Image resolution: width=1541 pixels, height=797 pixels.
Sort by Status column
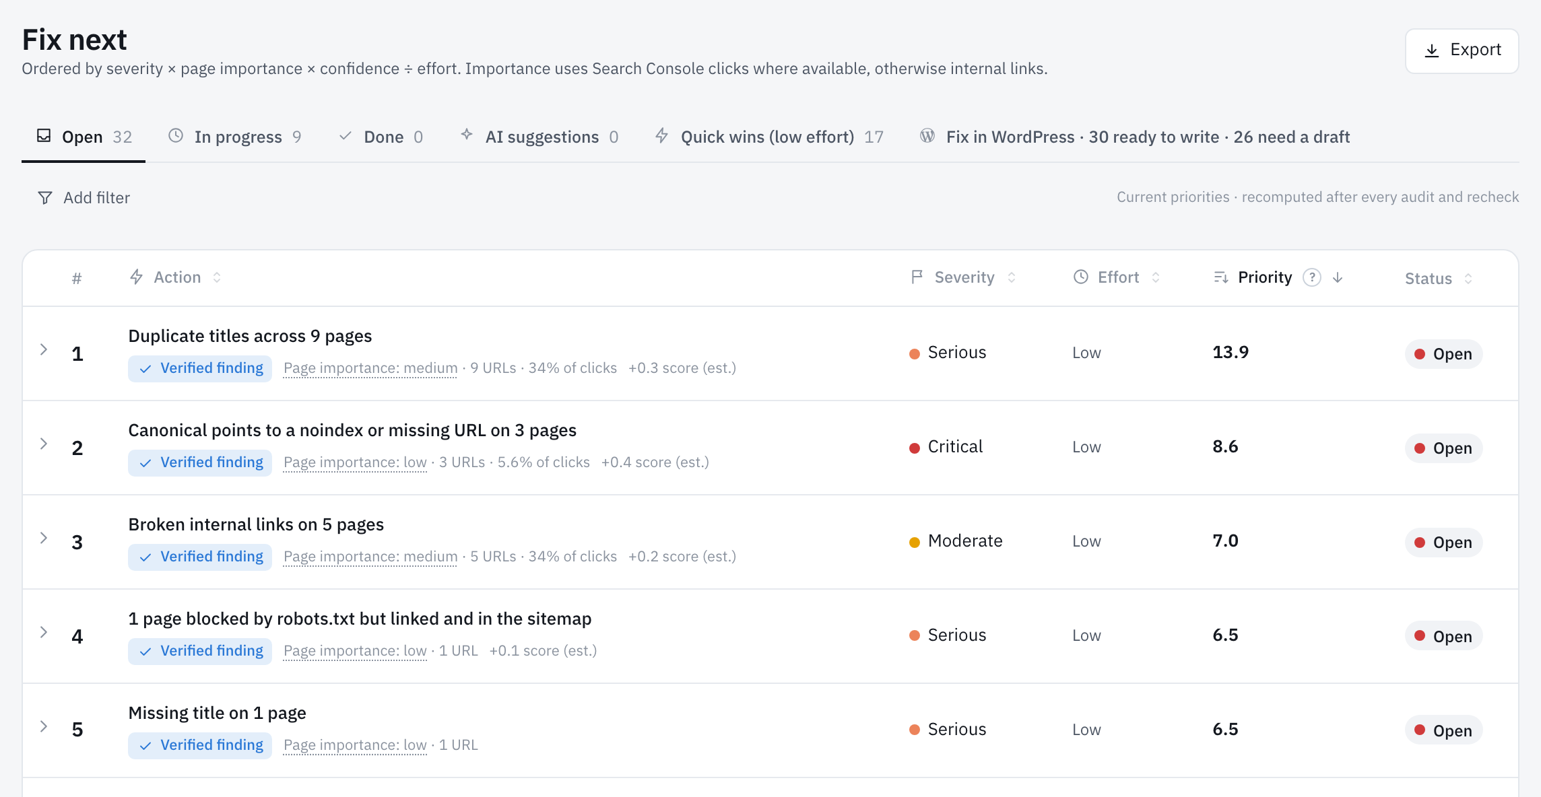1439,279
